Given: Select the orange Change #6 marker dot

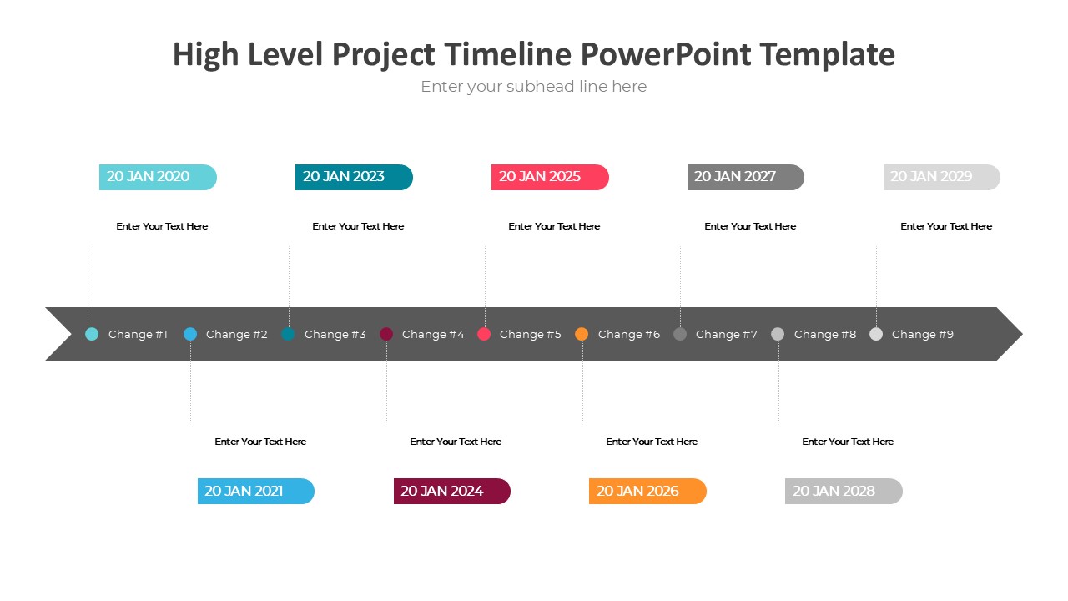Looking at the screenshot, I should [x=582, y=334].
